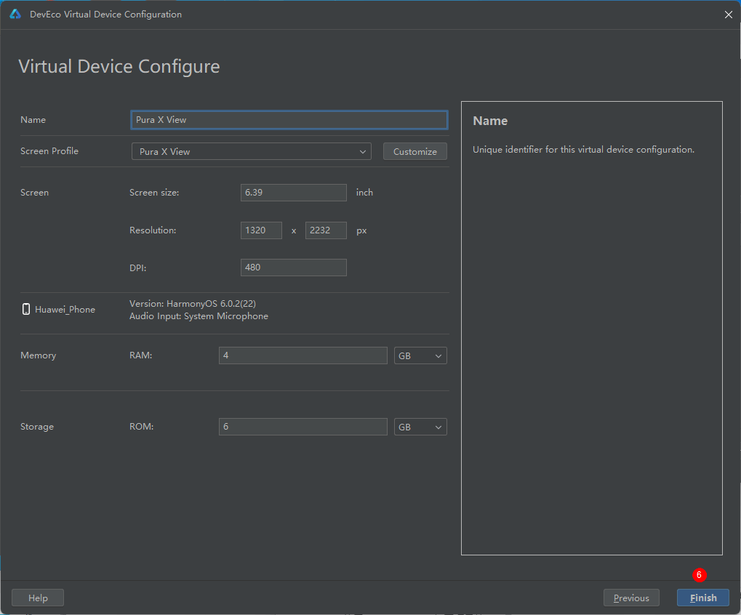Close the Virtual Device Configuration dialog

click(x=728, y=15)
